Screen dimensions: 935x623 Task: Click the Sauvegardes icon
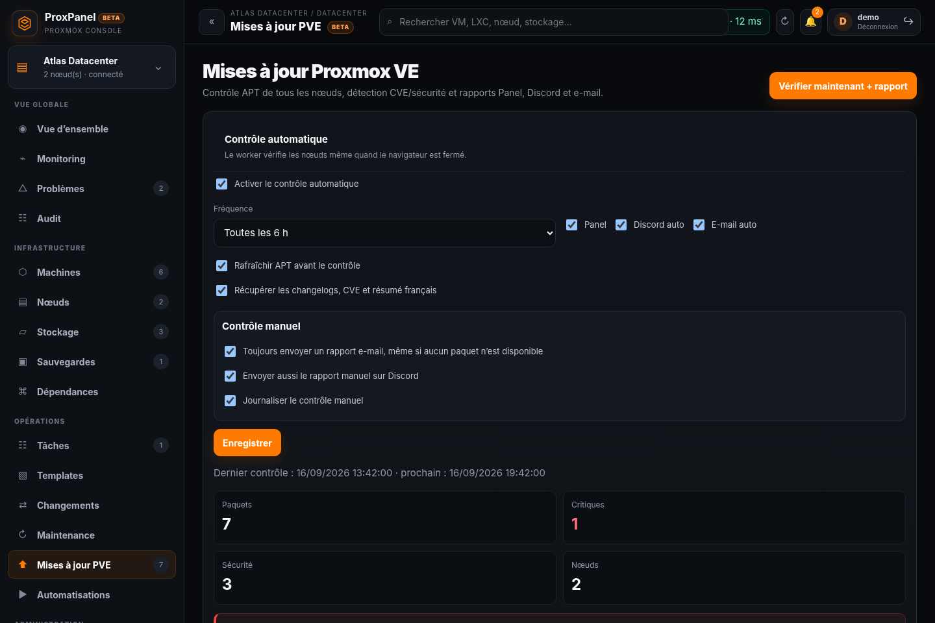click(x=23, y=362)
